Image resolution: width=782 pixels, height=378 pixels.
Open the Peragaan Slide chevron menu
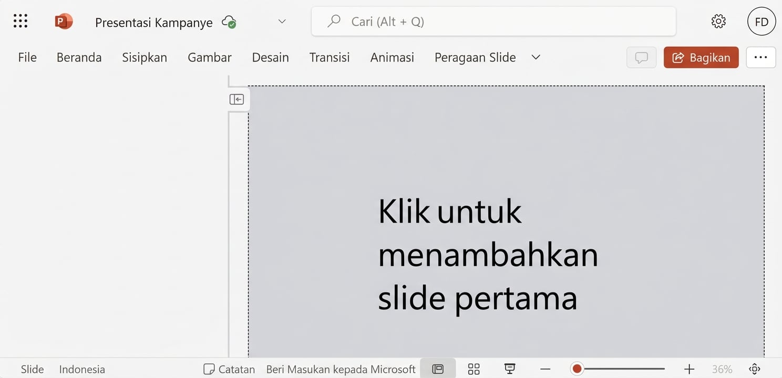pyautogui.click(x=536, y=58)
